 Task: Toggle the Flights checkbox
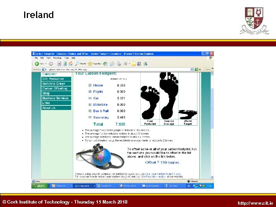90,92
